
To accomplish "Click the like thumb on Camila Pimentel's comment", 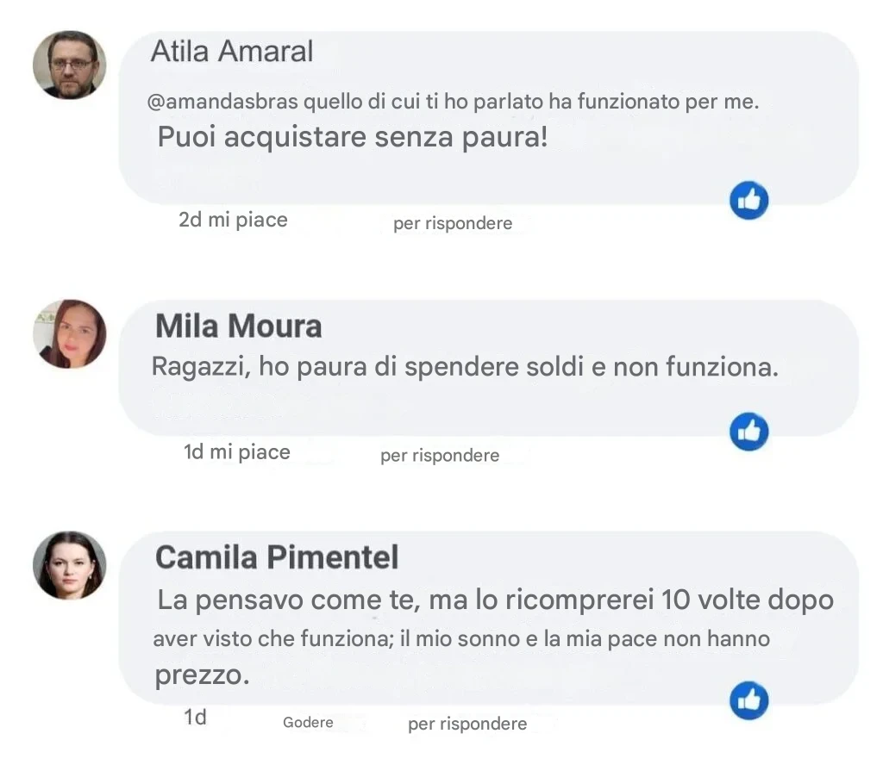I will [x=748, y=700].
